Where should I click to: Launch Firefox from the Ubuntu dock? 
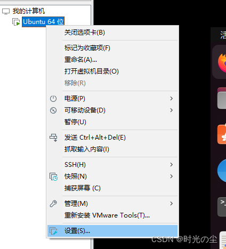coord(222,63)
